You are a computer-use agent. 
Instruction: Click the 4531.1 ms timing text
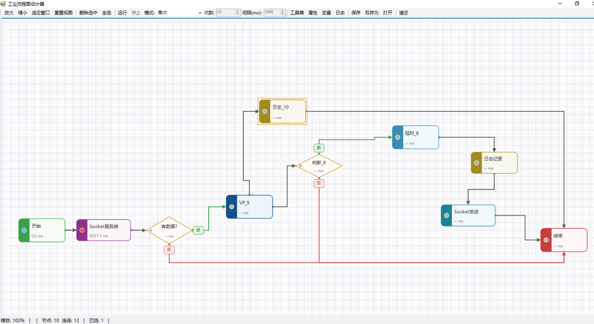[99, 236]
